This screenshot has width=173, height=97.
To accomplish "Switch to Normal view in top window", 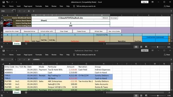I will [136, 47].
